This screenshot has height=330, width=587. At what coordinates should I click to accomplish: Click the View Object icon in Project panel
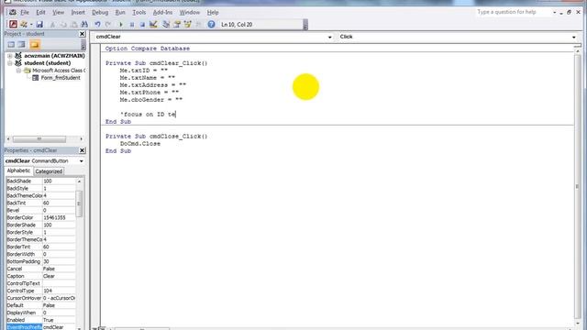[x=22, y=45]
